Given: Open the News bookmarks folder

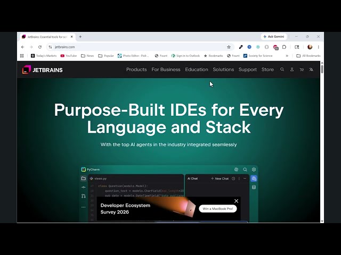Looking at the screenshot, I should pos(87,56).
